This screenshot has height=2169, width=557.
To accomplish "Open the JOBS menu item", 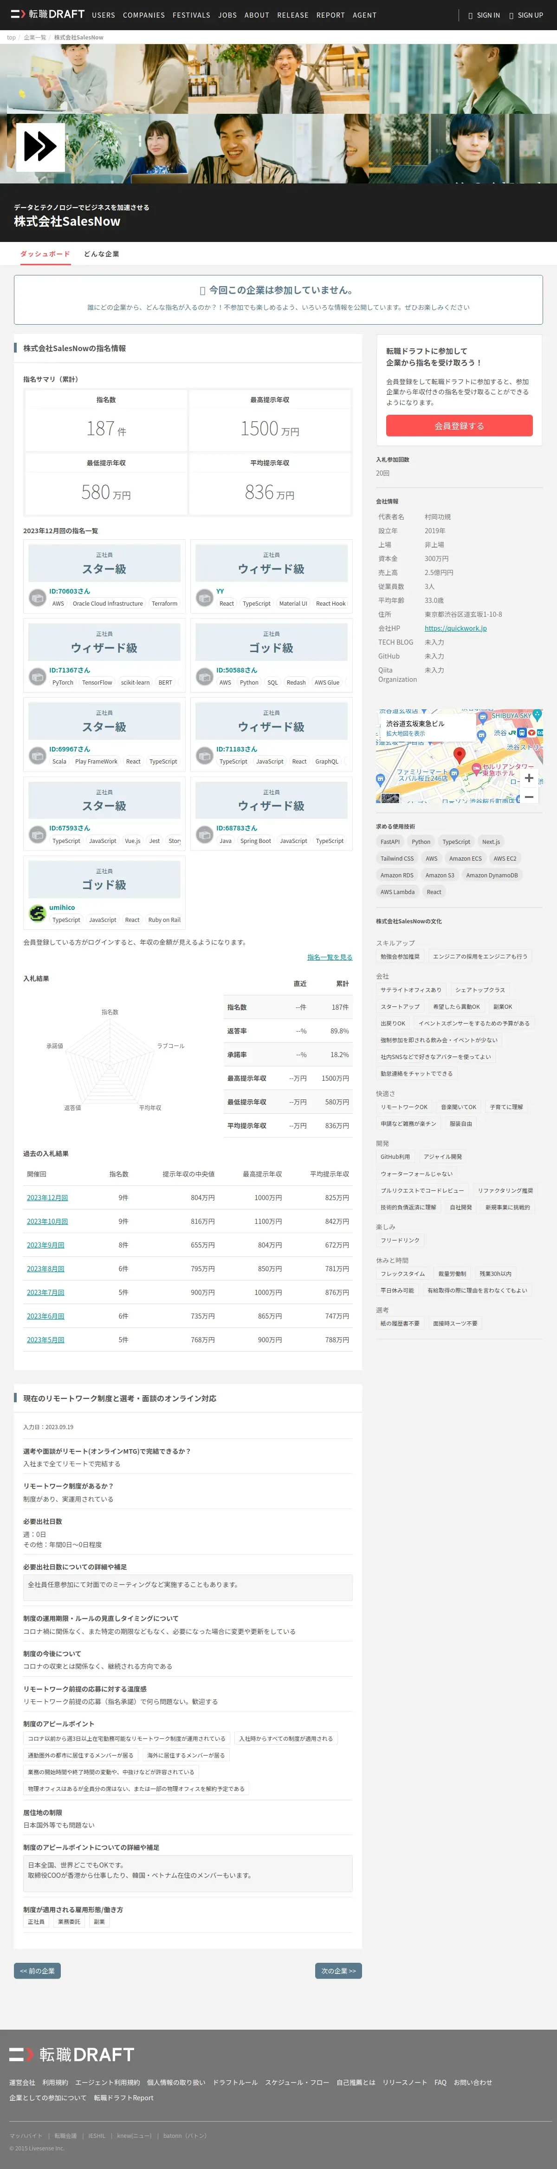I will coord(227,15).
